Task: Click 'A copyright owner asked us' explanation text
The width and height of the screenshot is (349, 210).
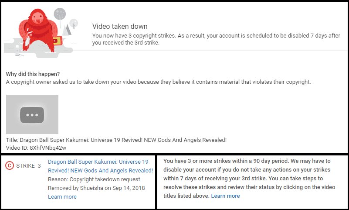Action: (158, 82)
